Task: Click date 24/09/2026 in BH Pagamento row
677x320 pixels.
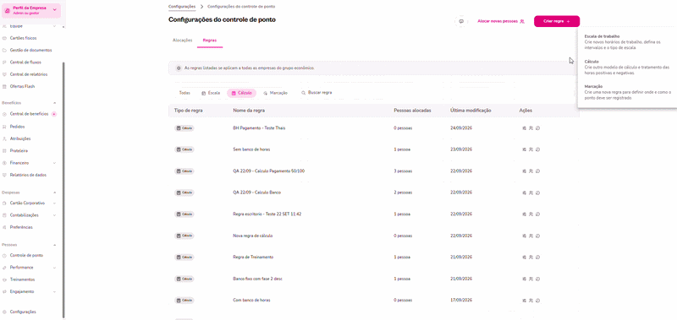Action: point(461,127)
